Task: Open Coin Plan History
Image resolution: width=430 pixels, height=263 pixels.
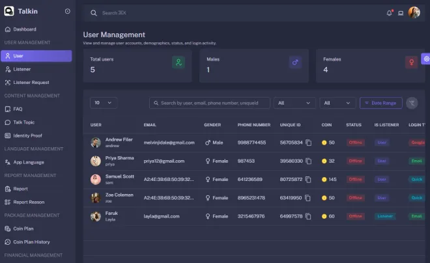Action: 36,242
